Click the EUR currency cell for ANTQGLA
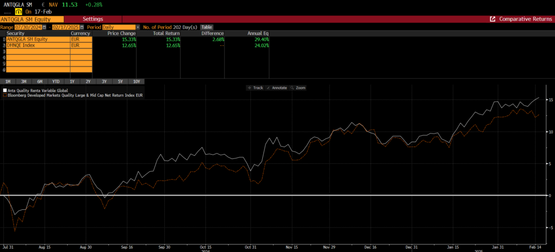Viewport: 555px width, 252px height. 81,39
